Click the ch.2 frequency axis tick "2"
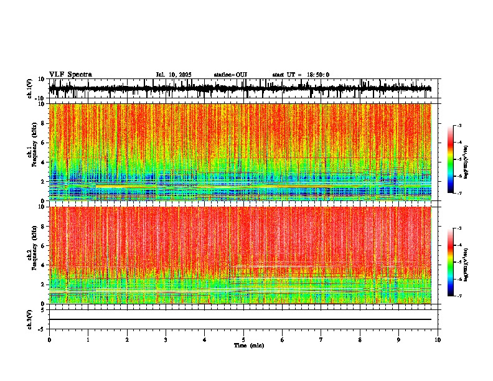The height and width of the screenshot is (381, 493). (x=44, y=285)
